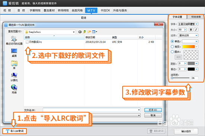
Task: Switch to the 音频 (Audio) tab
Action: coord(21,10)
